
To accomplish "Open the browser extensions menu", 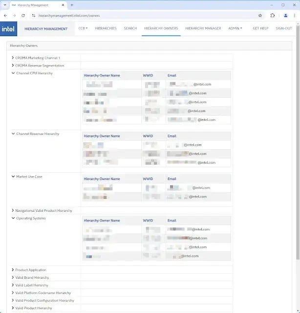I will click(x=272, y=16).
